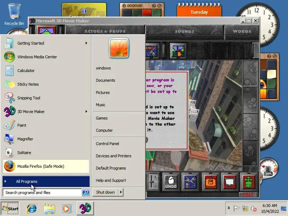Open 3D Movie Maker from Start menu

[46, 112]
